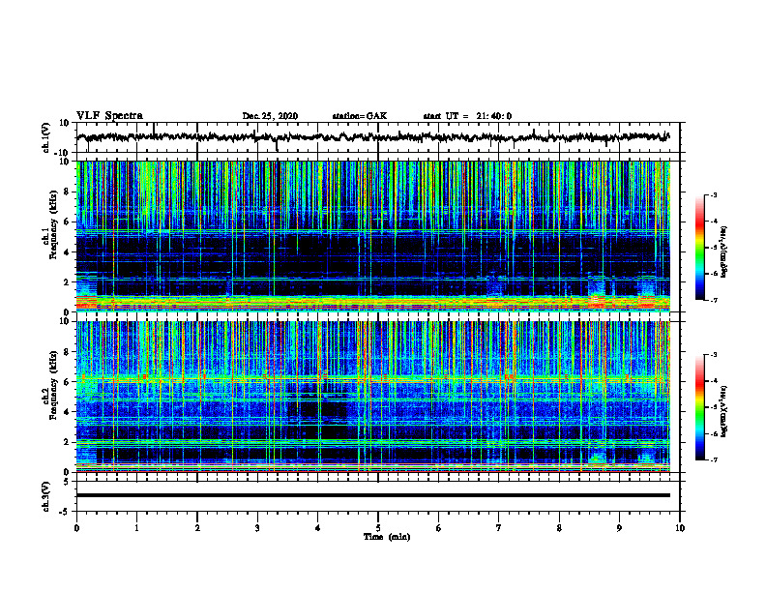
Task: Click the ch.1 spectrogram color scale bar
Action: pos(699,247)
